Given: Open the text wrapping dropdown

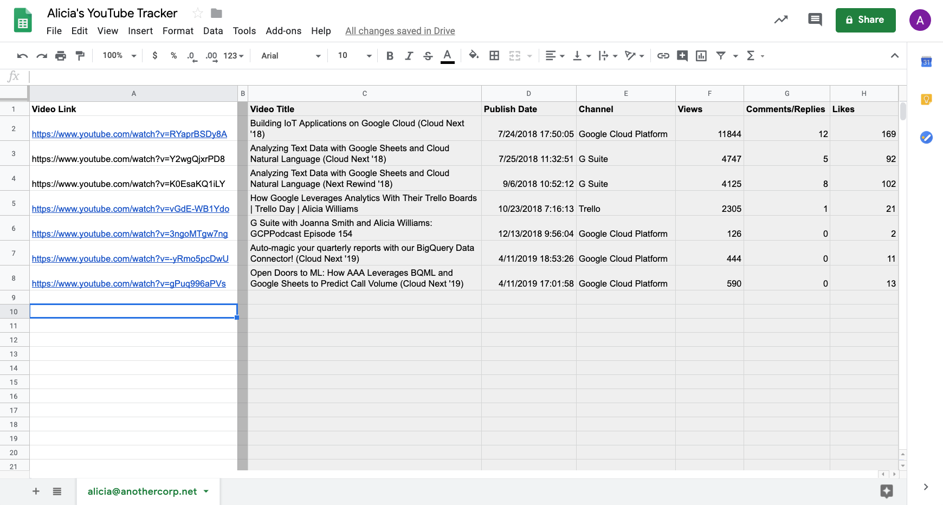Looking at the screenshot, I should click(x=608, y=56).
